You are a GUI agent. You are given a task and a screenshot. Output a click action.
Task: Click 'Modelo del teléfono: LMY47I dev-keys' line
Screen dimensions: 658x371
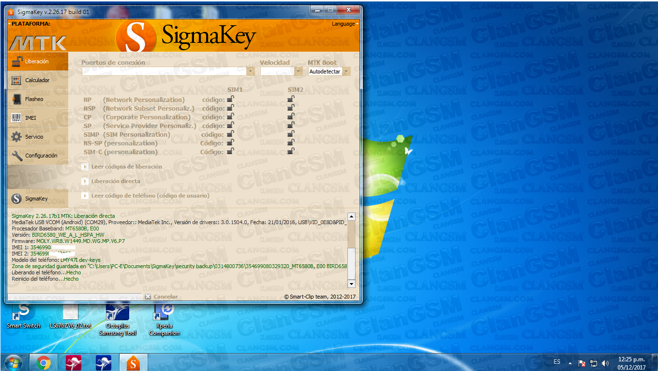[56, 260]
